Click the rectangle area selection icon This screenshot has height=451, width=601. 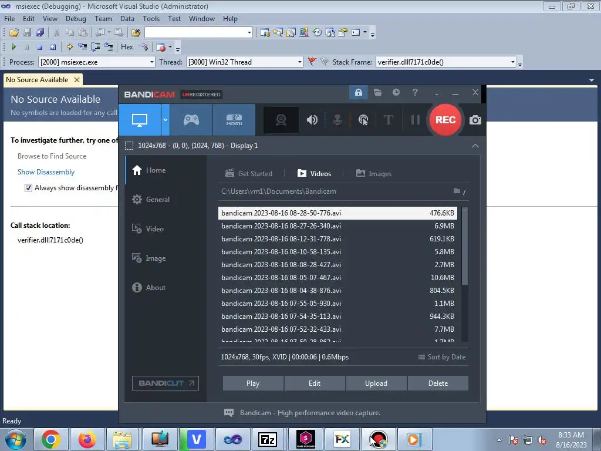click(x=129, y=146)
